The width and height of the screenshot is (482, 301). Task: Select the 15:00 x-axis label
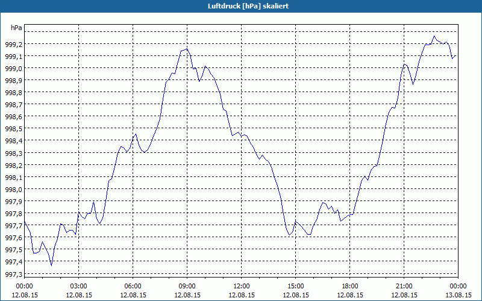click(x=295, y=287)
